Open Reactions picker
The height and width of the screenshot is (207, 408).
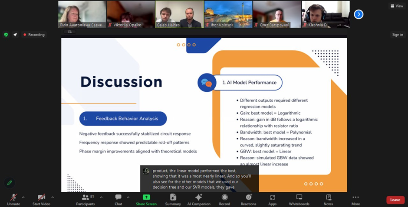click(249, 199)
